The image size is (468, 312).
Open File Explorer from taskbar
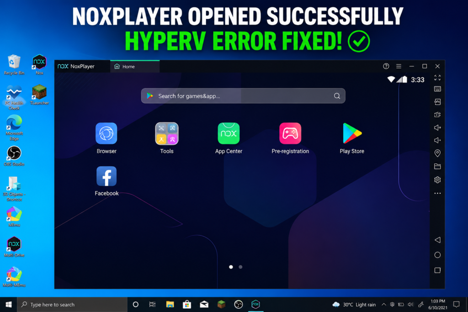(x=170, y=305)
